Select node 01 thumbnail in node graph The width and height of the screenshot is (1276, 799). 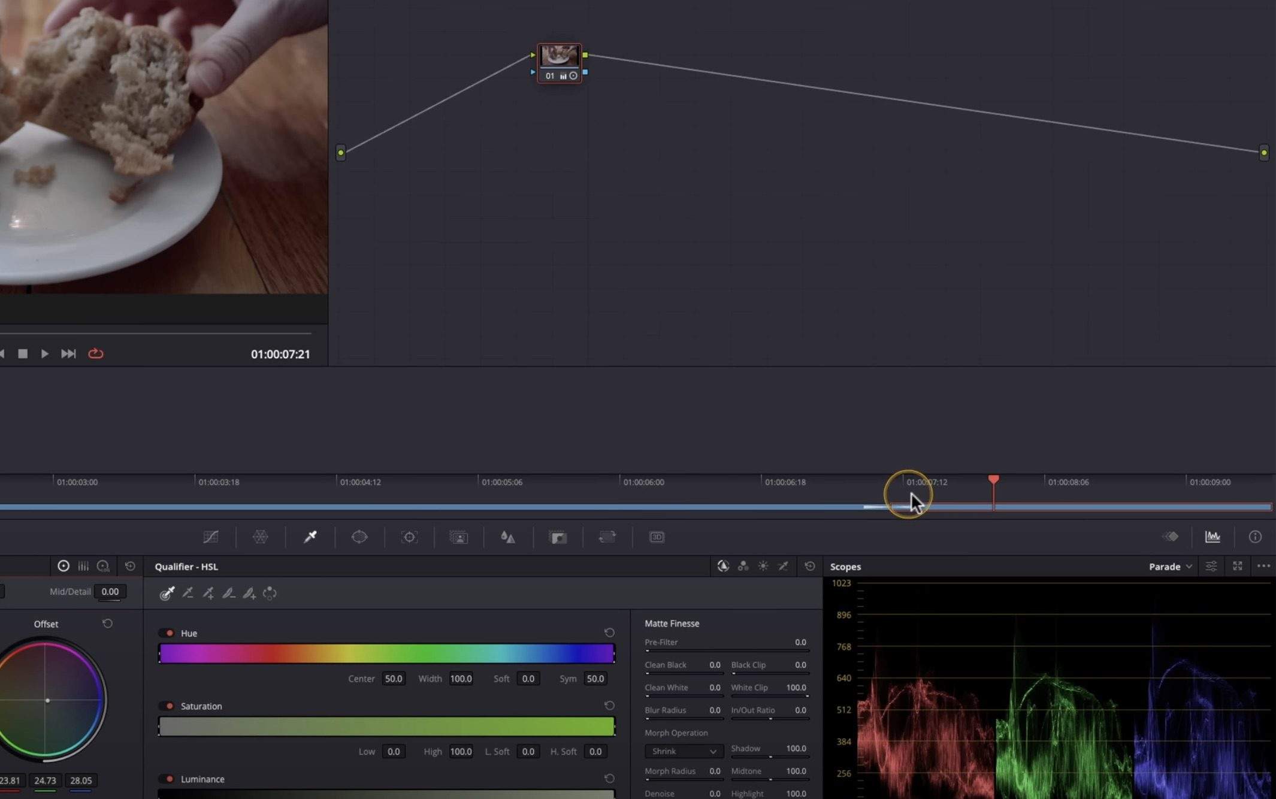pos(560,56)
